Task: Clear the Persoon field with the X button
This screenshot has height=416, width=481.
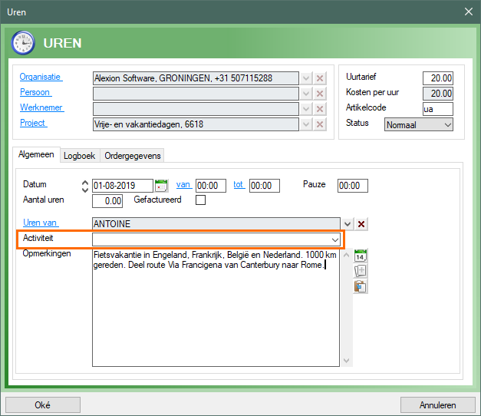Action: 320,94
